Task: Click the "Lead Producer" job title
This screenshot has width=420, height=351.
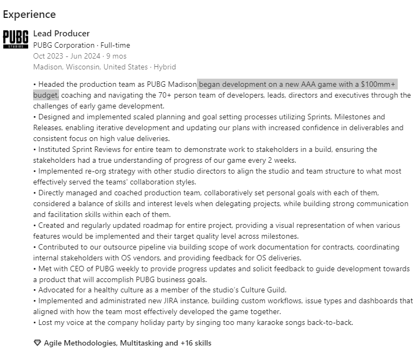Action: (x=61, y=34)
